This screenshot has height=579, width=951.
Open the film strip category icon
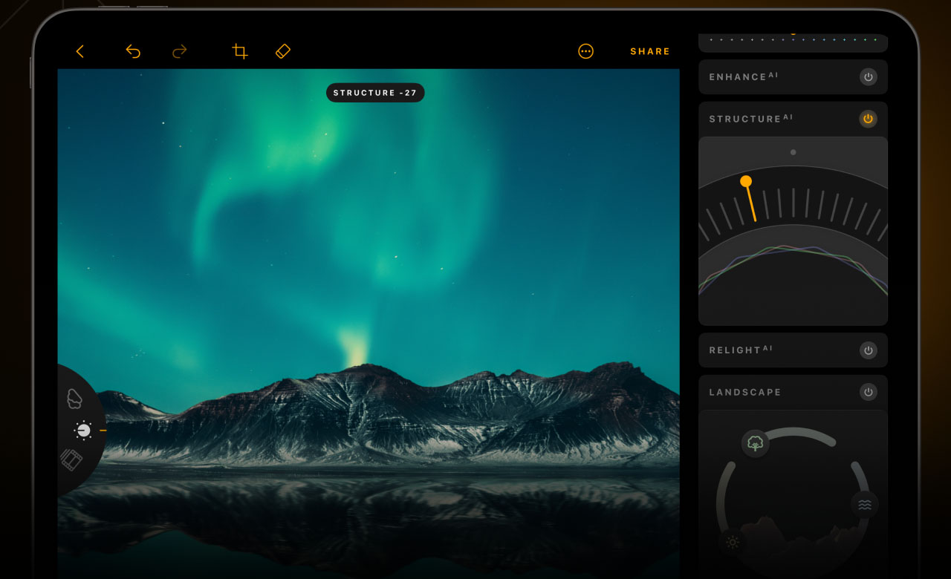tap(71, 460)
